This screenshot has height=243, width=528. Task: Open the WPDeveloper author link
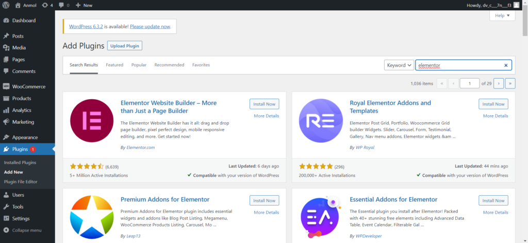coord(369,236)
